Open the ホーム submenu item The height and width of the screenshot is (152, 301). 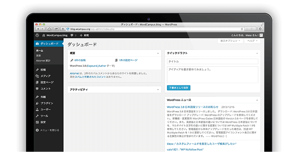40,51
